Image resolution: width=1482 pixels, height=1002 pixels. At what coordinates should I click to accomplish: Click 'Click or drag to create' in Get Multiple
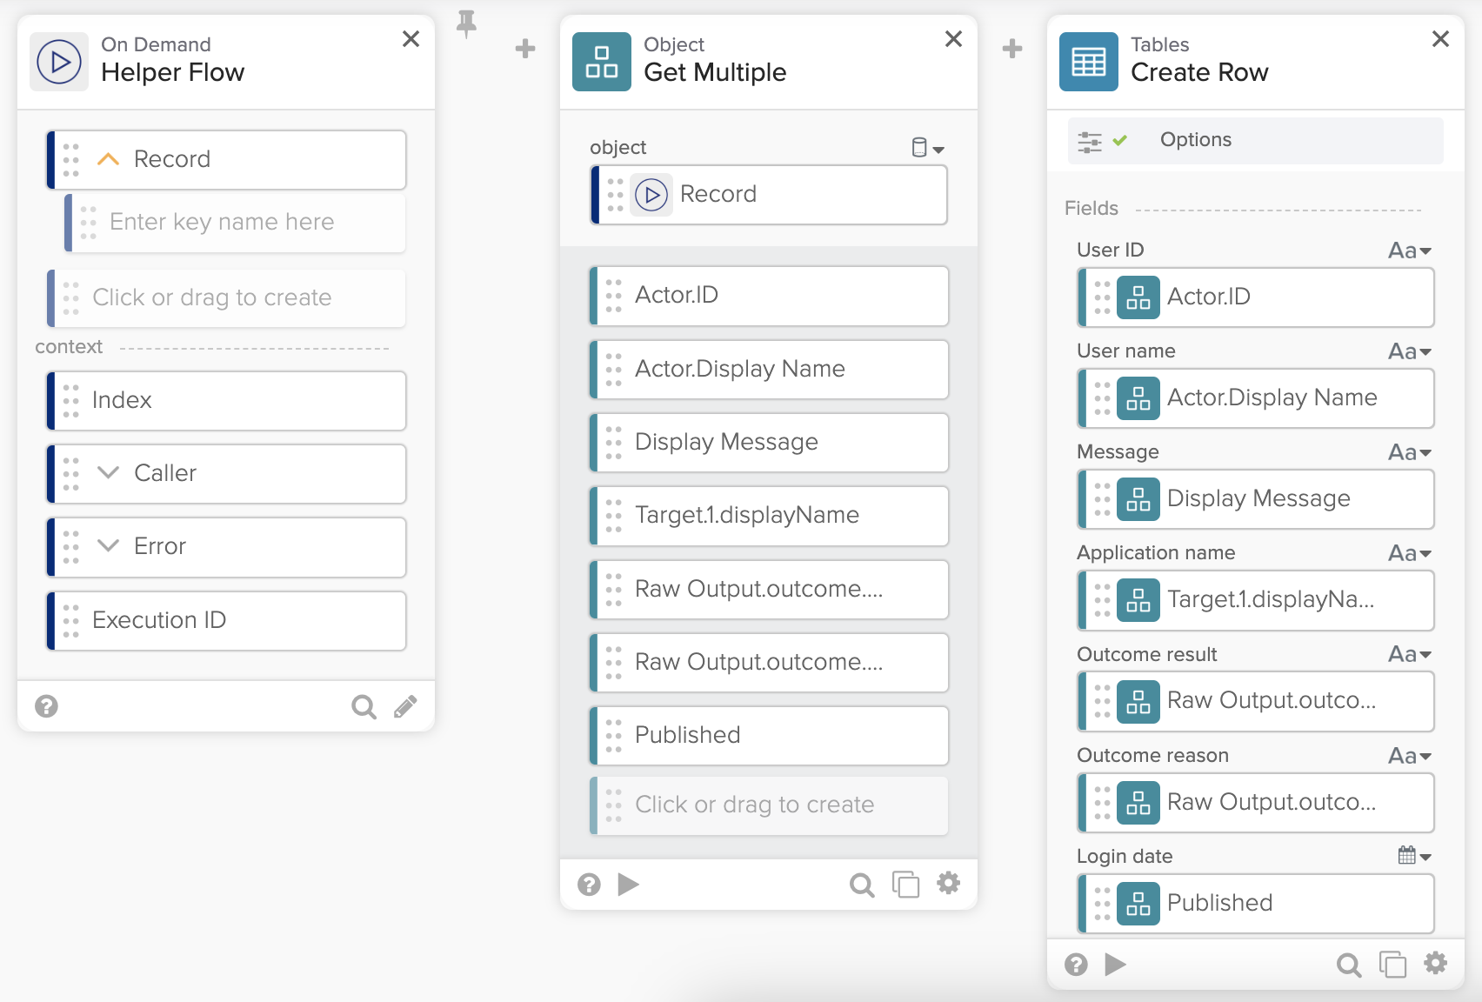coord(754,805)
